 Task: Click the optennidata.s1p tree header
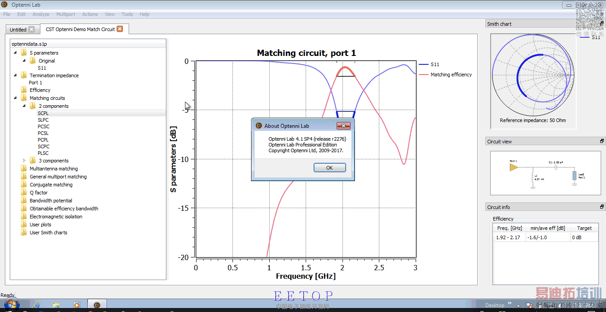coord(88,44)
